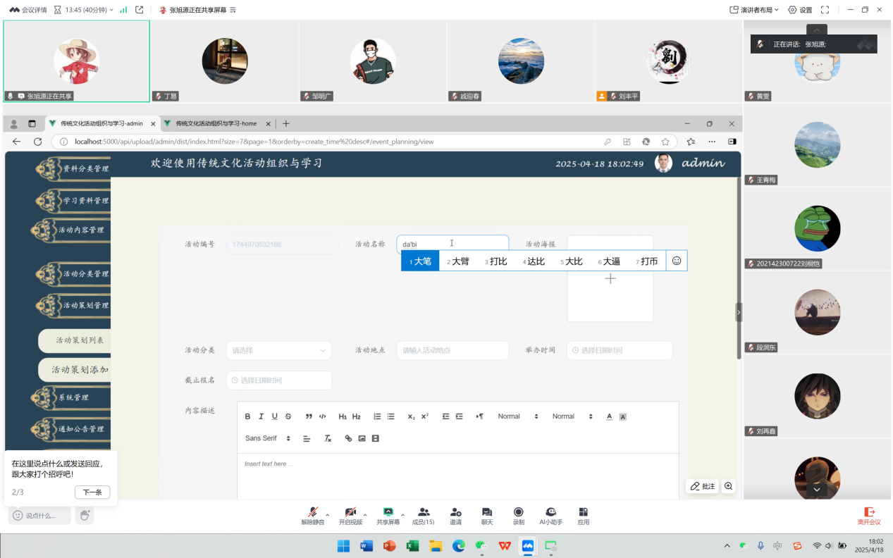Screen dimensions: 893x558
Task: Open the 活动分类 dropdown selector
Action: point(278,350)
